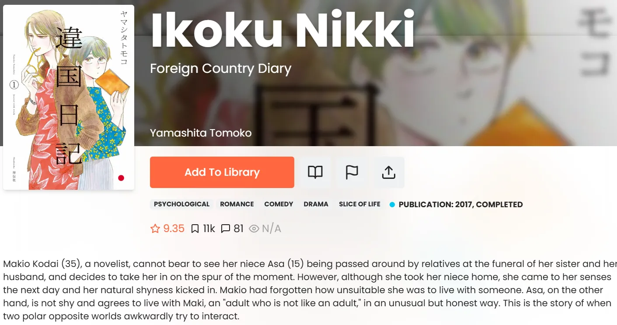The width and height of the screenshot is (617, 325).
Task: Select the Slice of Life tag
Action: coord(359,204)
